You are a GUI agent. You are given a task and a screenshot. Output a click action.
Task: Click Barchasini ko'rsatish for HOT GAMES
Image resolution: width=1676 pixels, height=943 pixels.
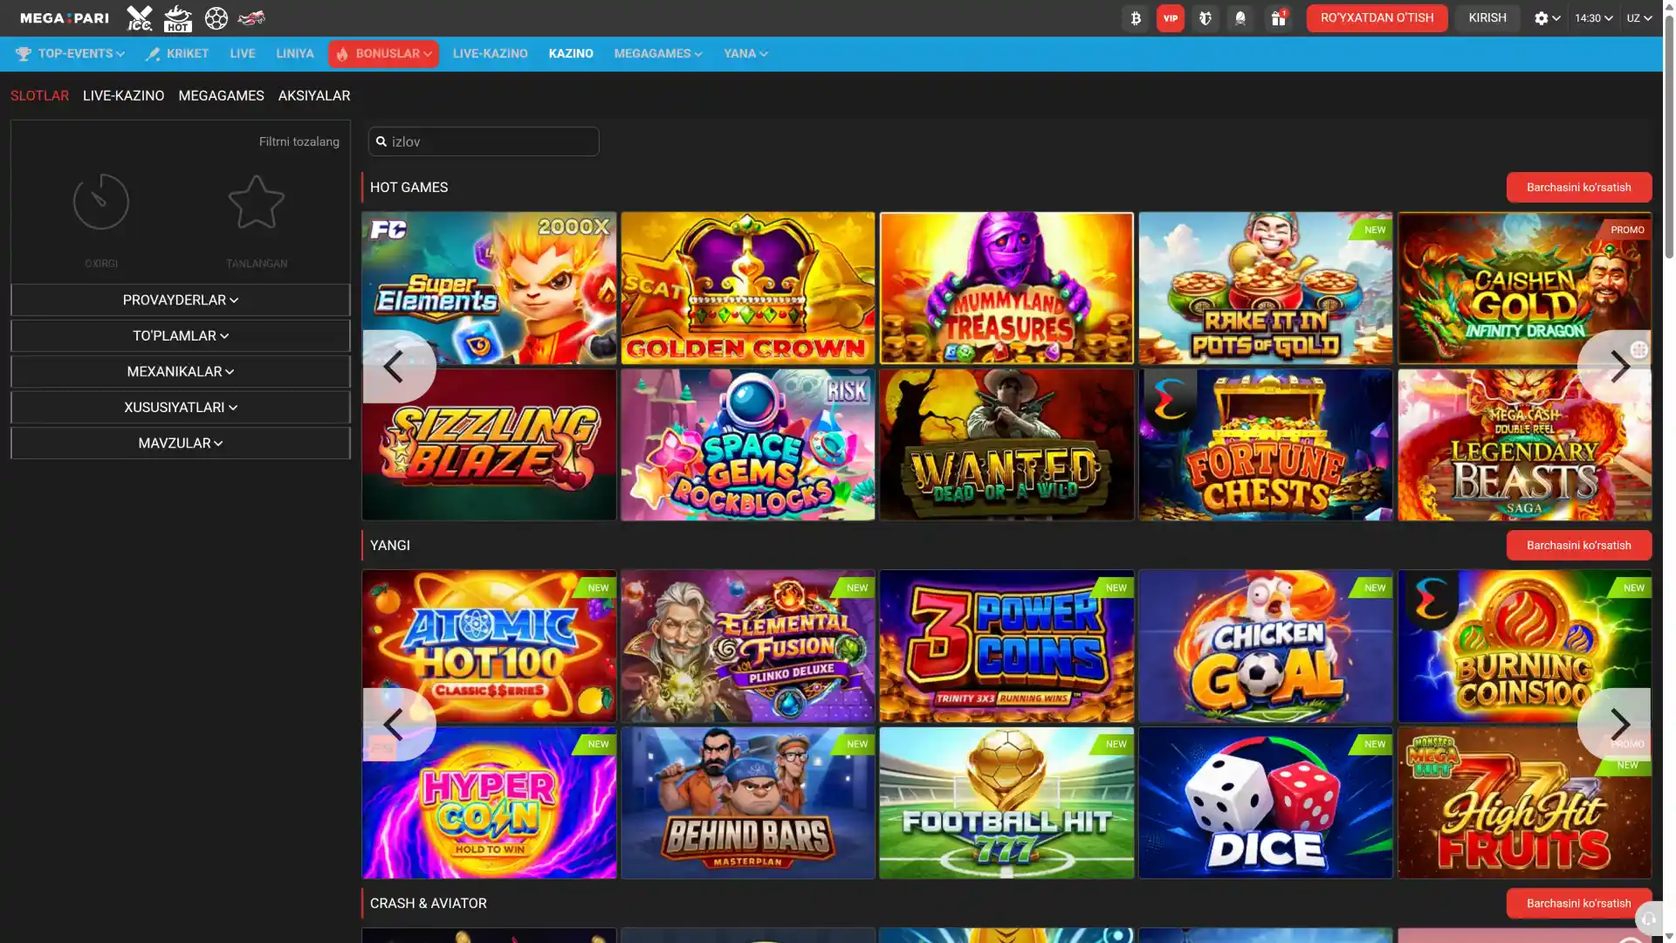point(1578,188)
